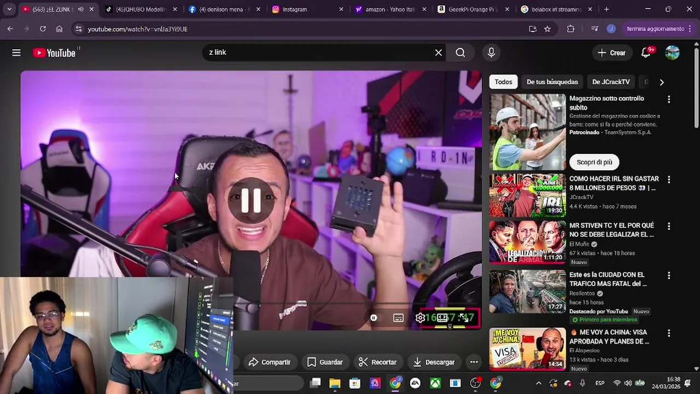
Task: Open the YouTube guide hamburger menu
Action: coord(16,53)
